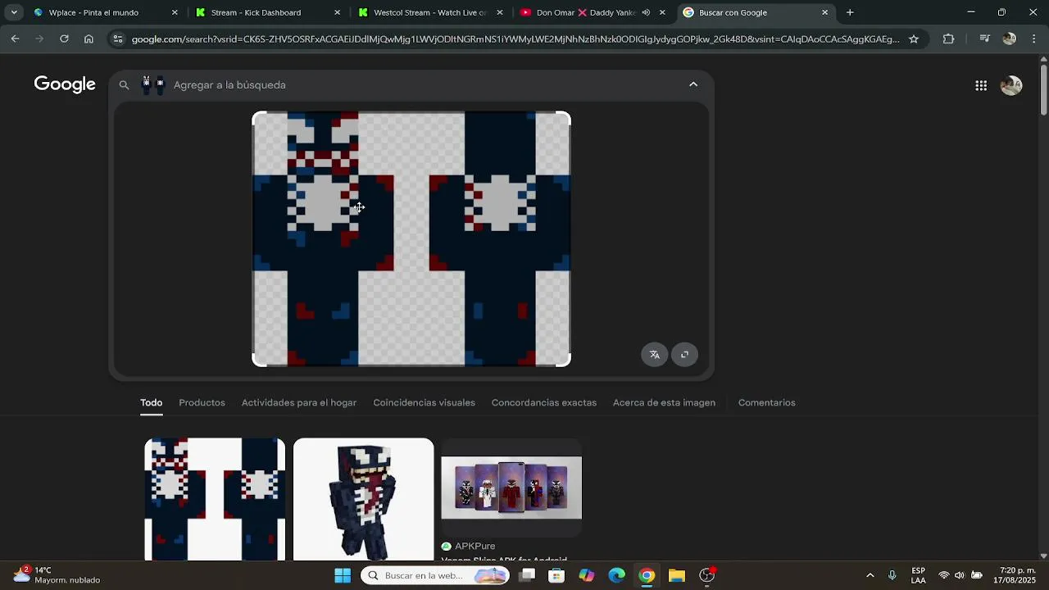Open the Chrome extensions puzzle icon
This screenshot has width=1049, height=590.
(x=948, y=39)
